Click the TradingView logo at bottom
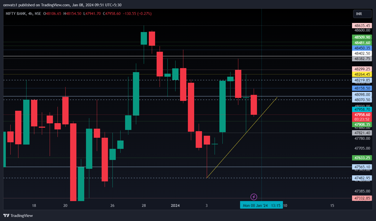Screen dimensions: 376x221 [18, 215]
